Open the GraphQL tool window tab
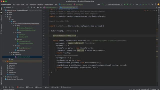This screenshot has width=160, height=90. pos(55,87)
